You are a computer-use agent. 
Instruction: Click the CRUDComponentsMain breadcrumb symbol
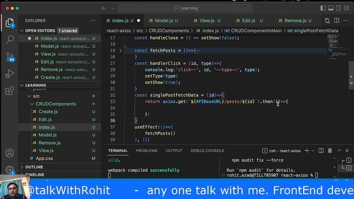click(256, 31)
